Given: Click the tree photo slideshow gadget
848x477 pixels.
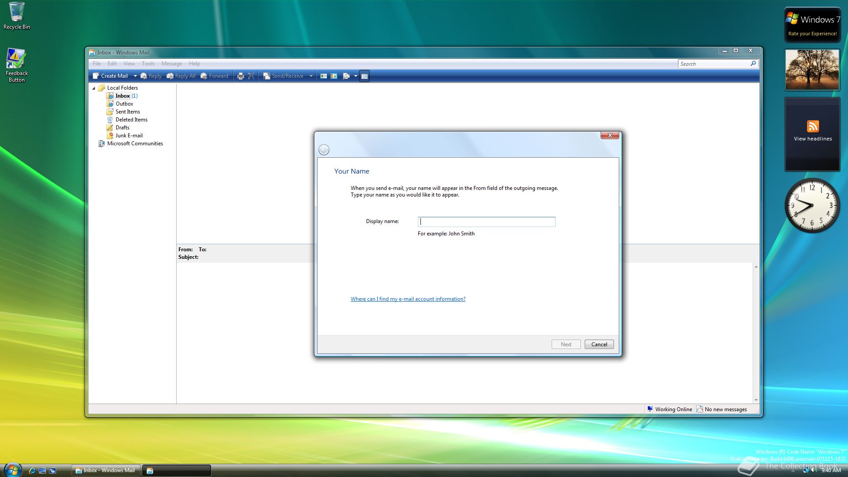Looking at the screenshot, I should point(812,70).
